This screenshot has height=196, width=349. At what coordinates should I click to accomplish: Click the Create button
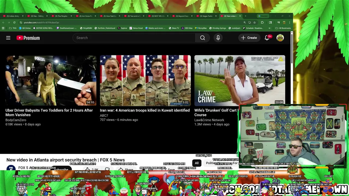(249, 38)
